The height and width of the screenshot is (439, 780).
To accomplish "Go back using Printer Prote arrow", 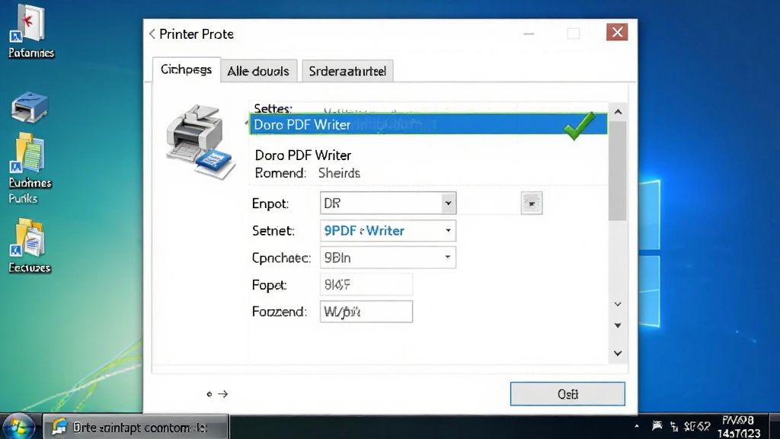I will [152, 34].
